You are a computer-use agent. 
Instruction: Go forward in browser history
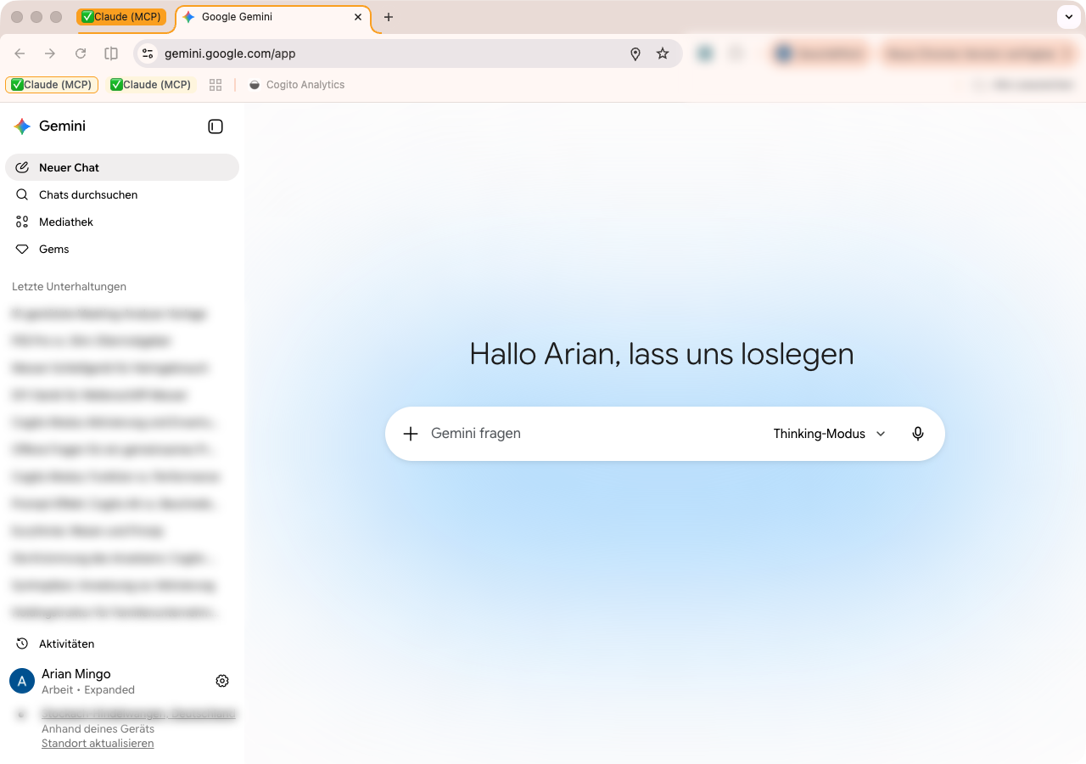[x=50, y=53]
